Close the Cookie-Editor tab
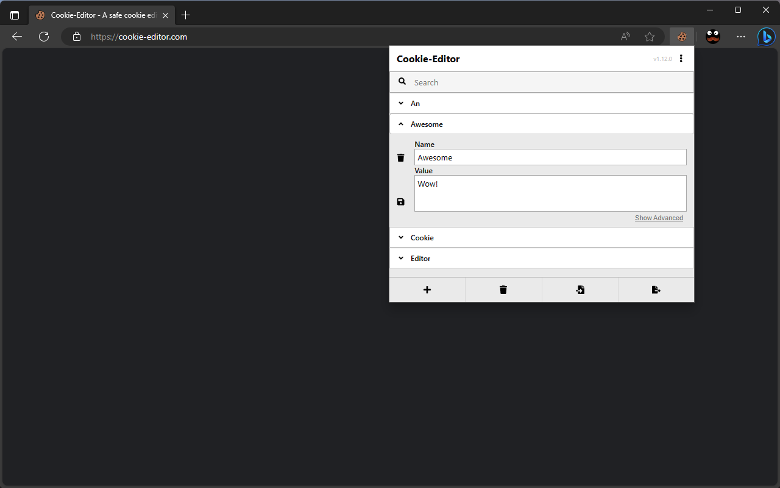The image size is (780, 488). 166,15
